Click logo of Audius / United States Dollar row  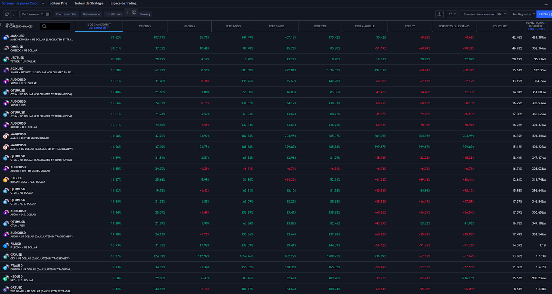[x=6, y=169]
